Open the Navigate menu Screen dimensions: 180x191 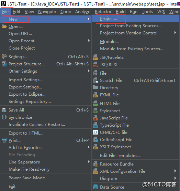tap(47, 12)
